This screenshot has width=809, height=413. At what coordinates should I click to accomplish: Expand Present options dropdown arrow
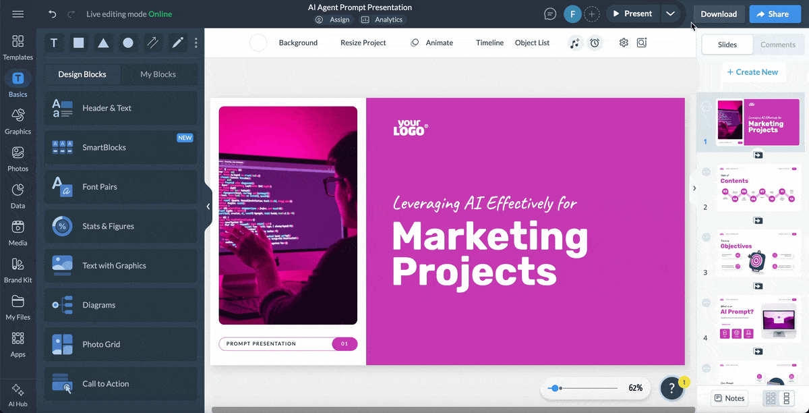tap(669, 13)
